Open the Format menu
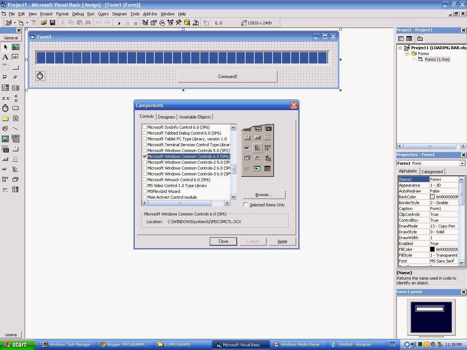Image resolution: width=467 pixels, height=350 pixels. coord(62,14)
